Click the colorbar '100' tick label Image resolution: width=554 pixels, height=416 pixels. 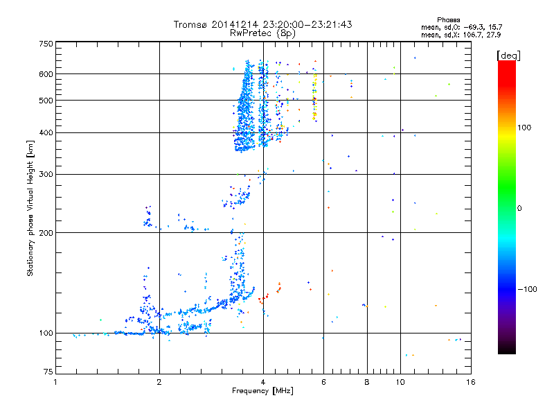click(524, 128)
